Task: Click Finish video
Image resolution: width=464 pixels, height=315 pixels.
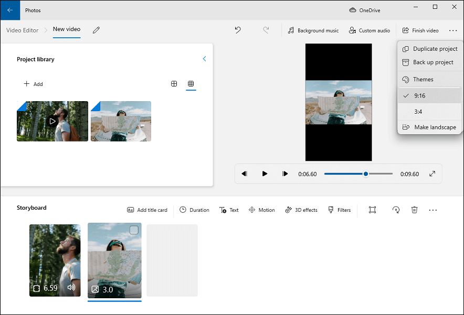Action: [x=420, y=30]
